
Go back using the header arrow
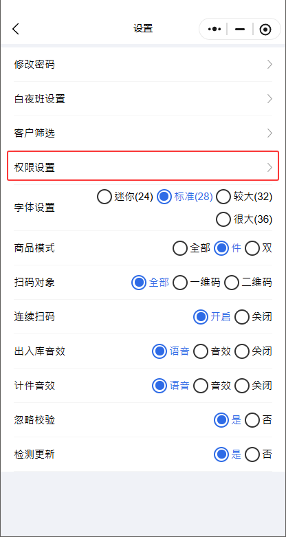click(16, 29)
